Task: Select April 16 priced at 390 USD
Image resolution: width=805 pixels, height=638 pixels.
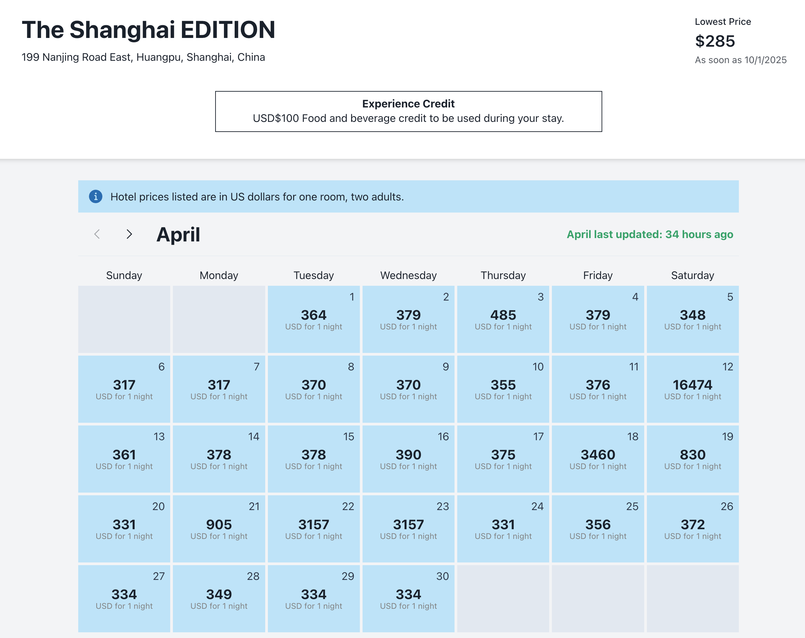Action: [408, 459]
